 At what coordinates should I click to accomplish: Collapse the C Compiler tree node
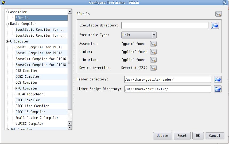click(x=7, y=41)
